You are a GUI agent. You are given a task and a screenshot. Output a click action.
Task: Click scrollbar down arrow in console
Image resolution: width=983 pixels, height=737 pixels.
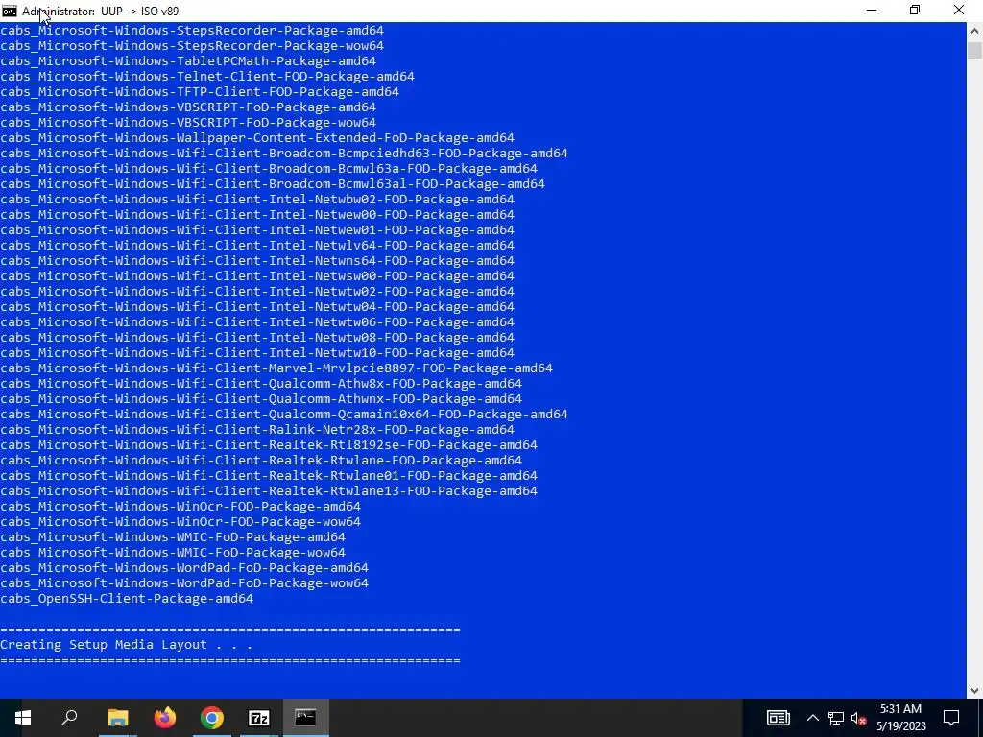pos(975,691)
